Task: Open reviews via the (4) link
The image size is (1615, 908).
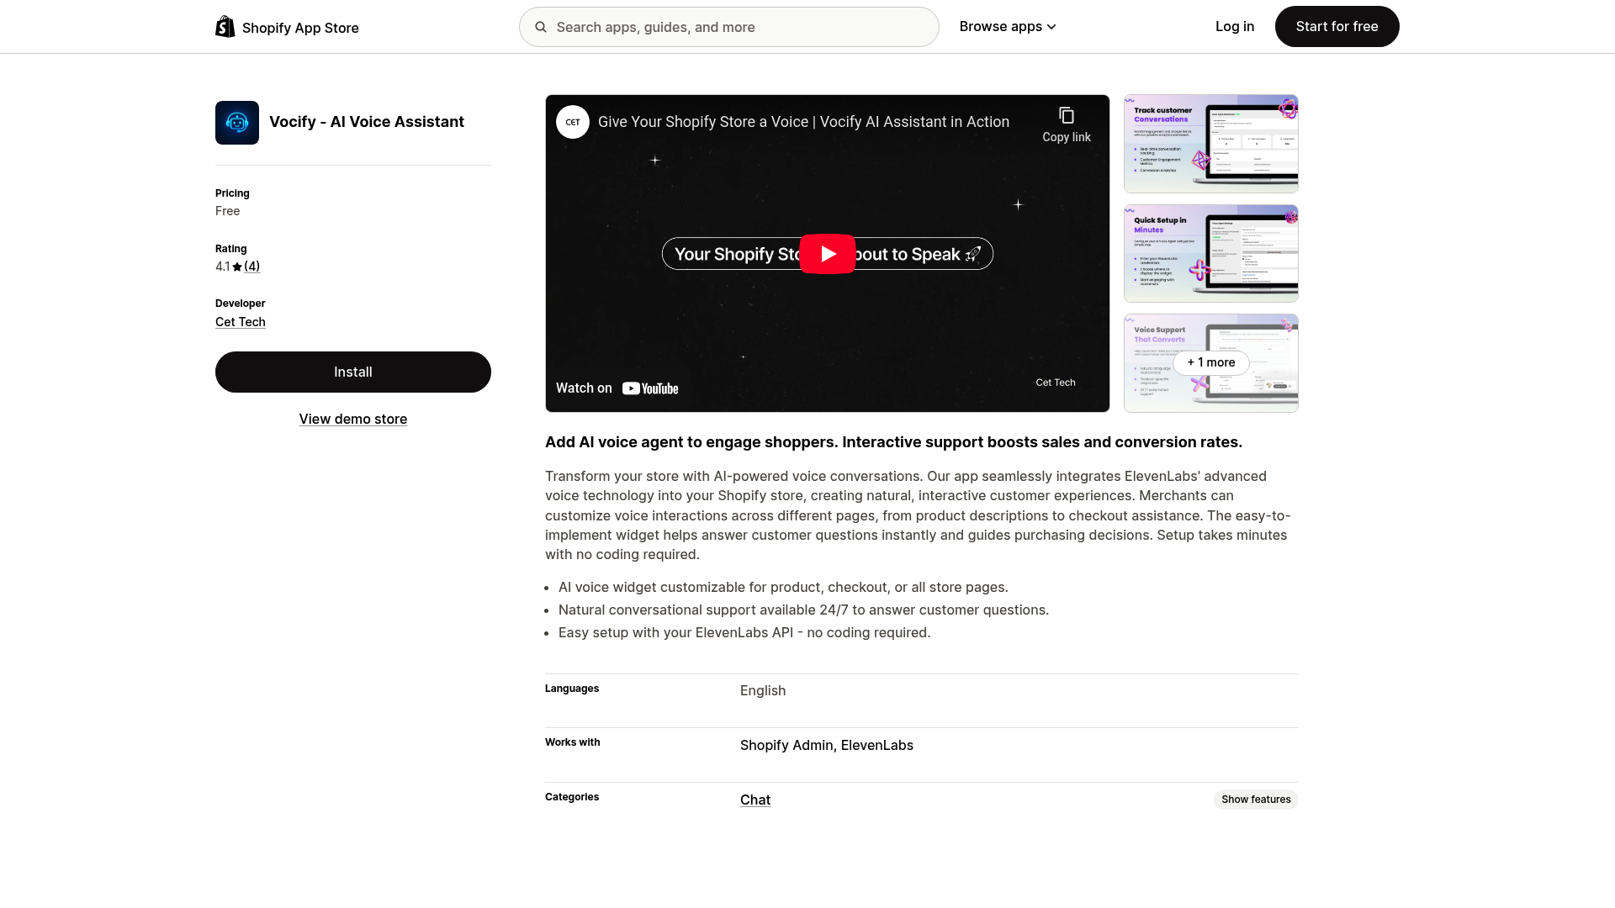Action: (252, 267)
